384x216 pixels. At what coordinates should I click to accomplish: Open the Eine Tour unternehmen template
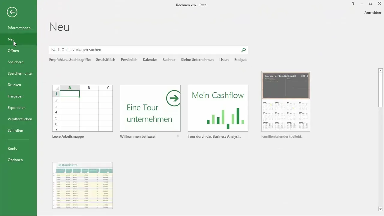(x=150, y=108)
